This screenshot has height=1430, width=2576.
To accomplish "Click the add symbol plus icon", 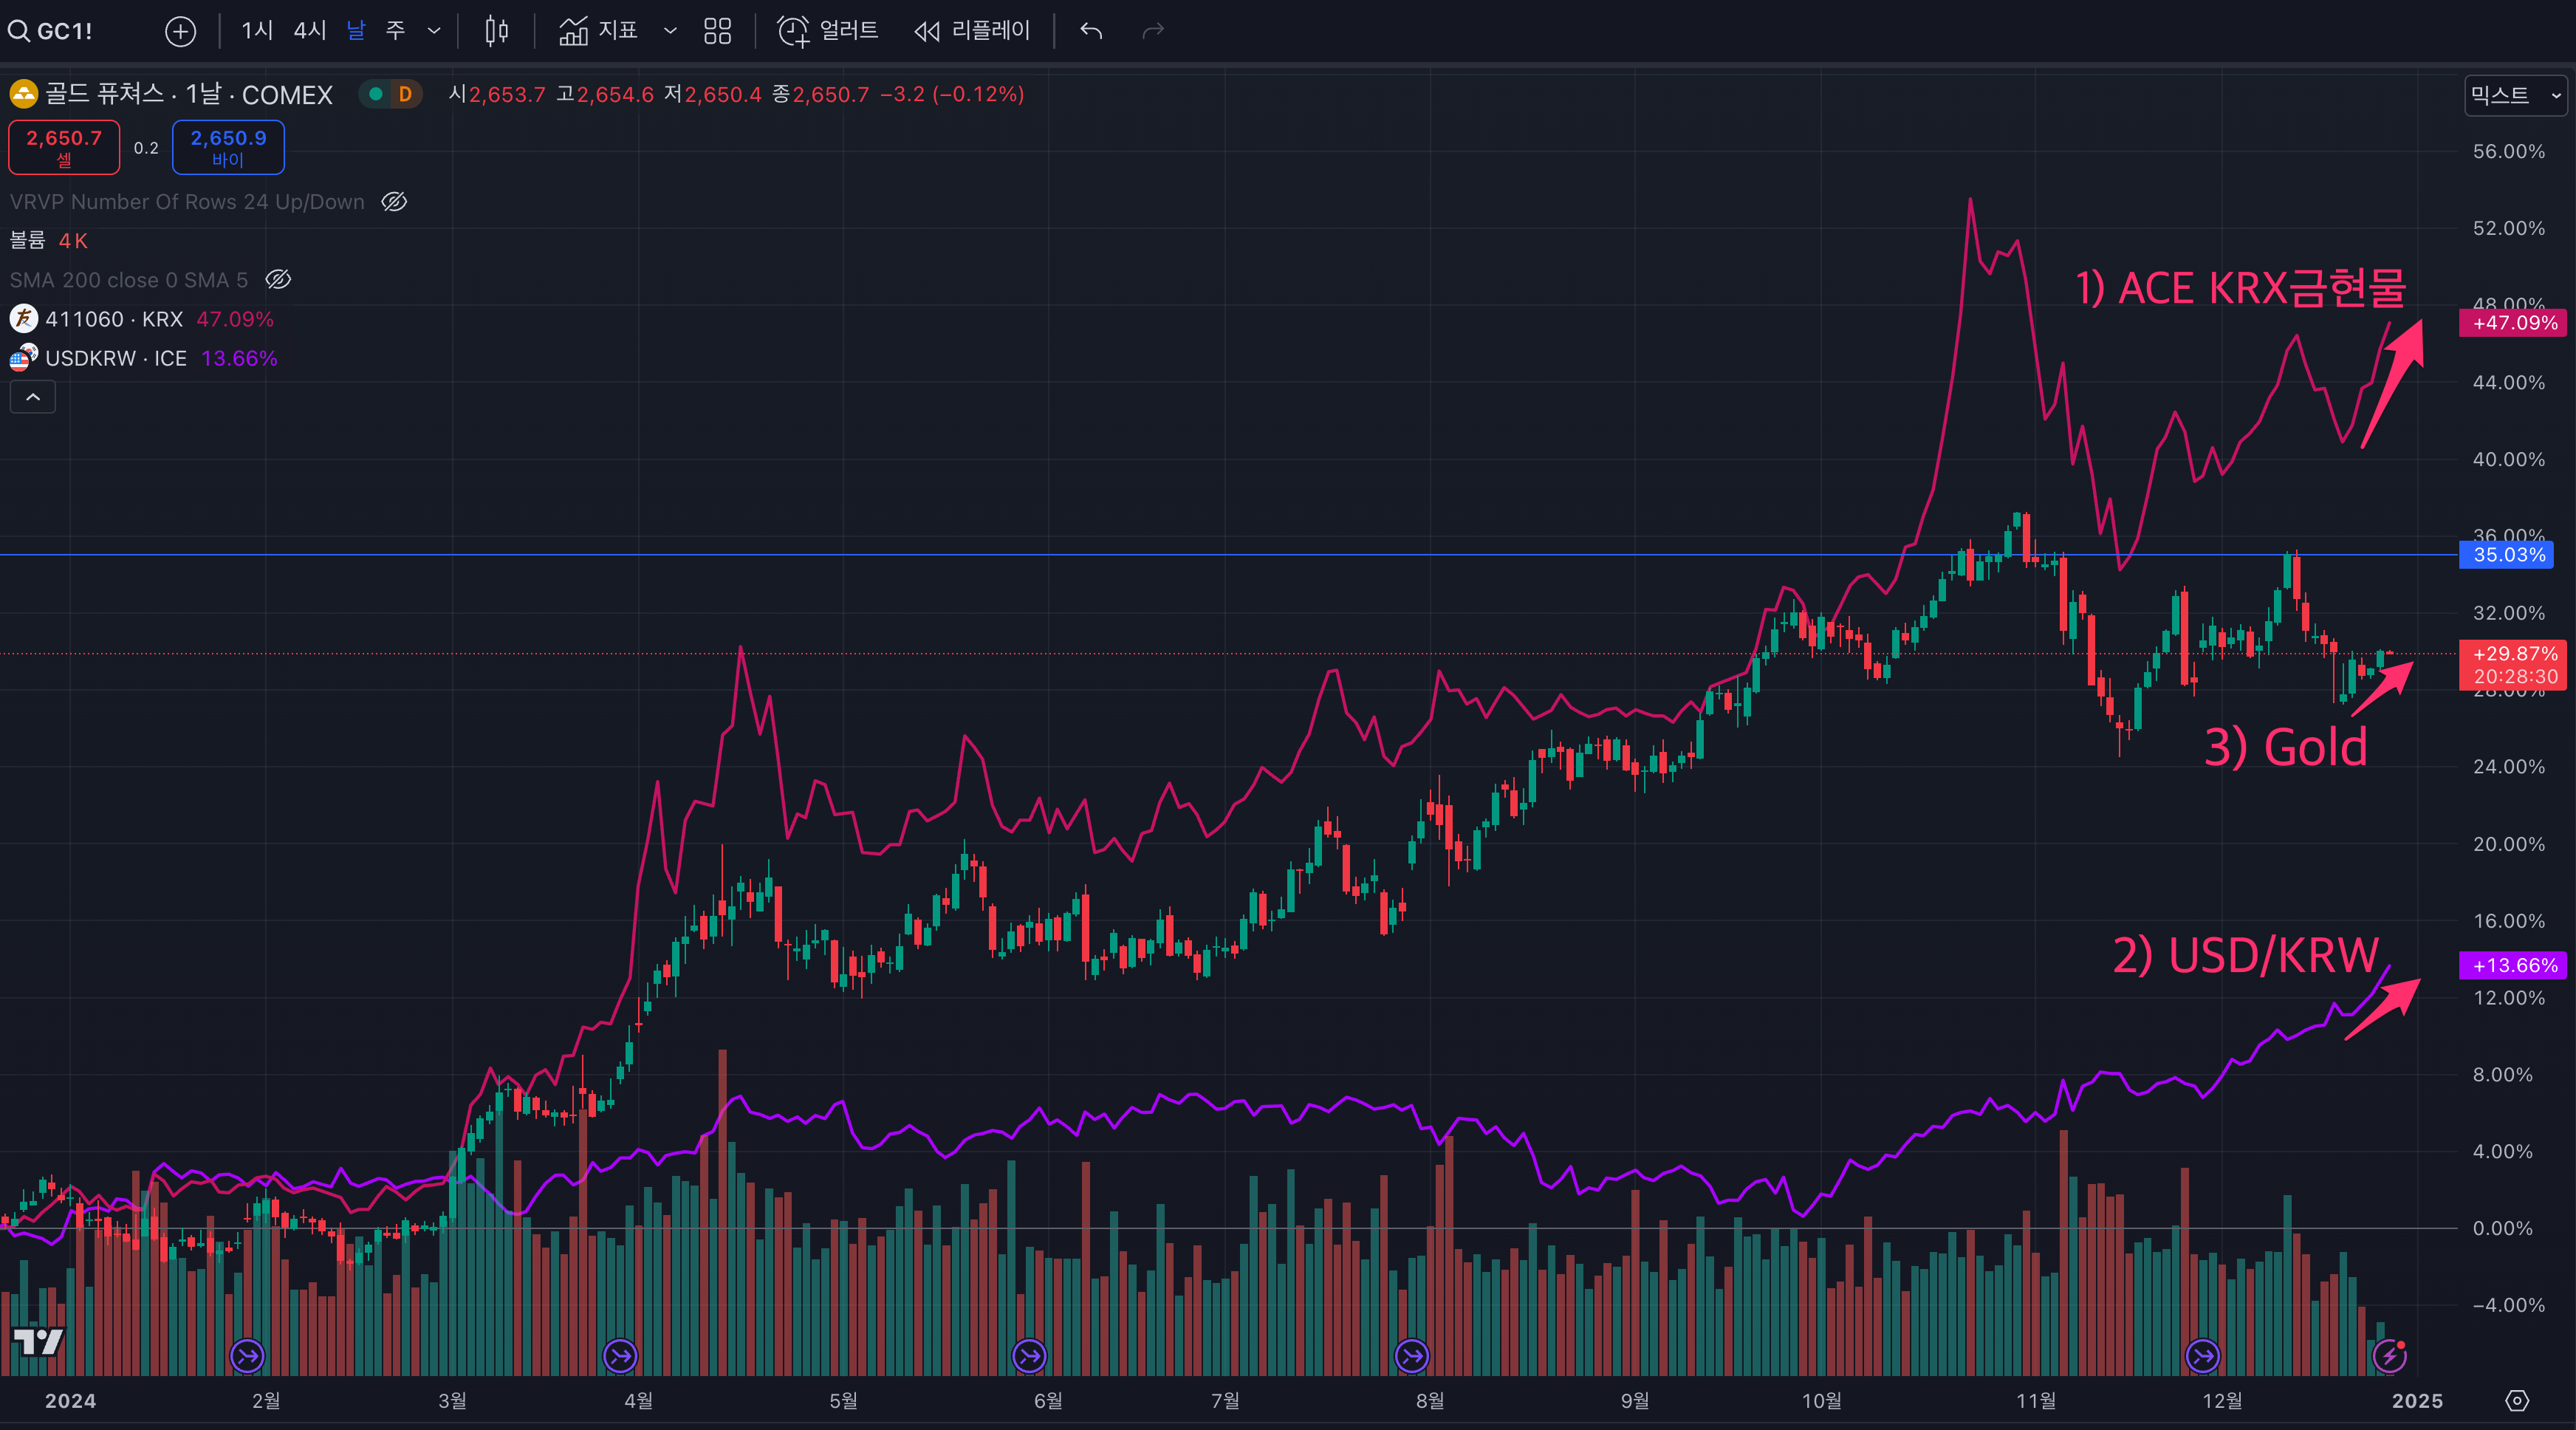I will coord(180,31).
